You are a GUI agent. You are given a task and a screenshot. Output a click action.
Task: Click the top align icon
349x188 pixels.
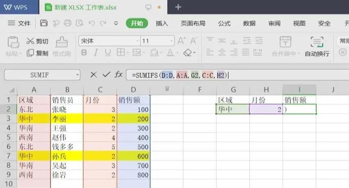click(209, 40)
